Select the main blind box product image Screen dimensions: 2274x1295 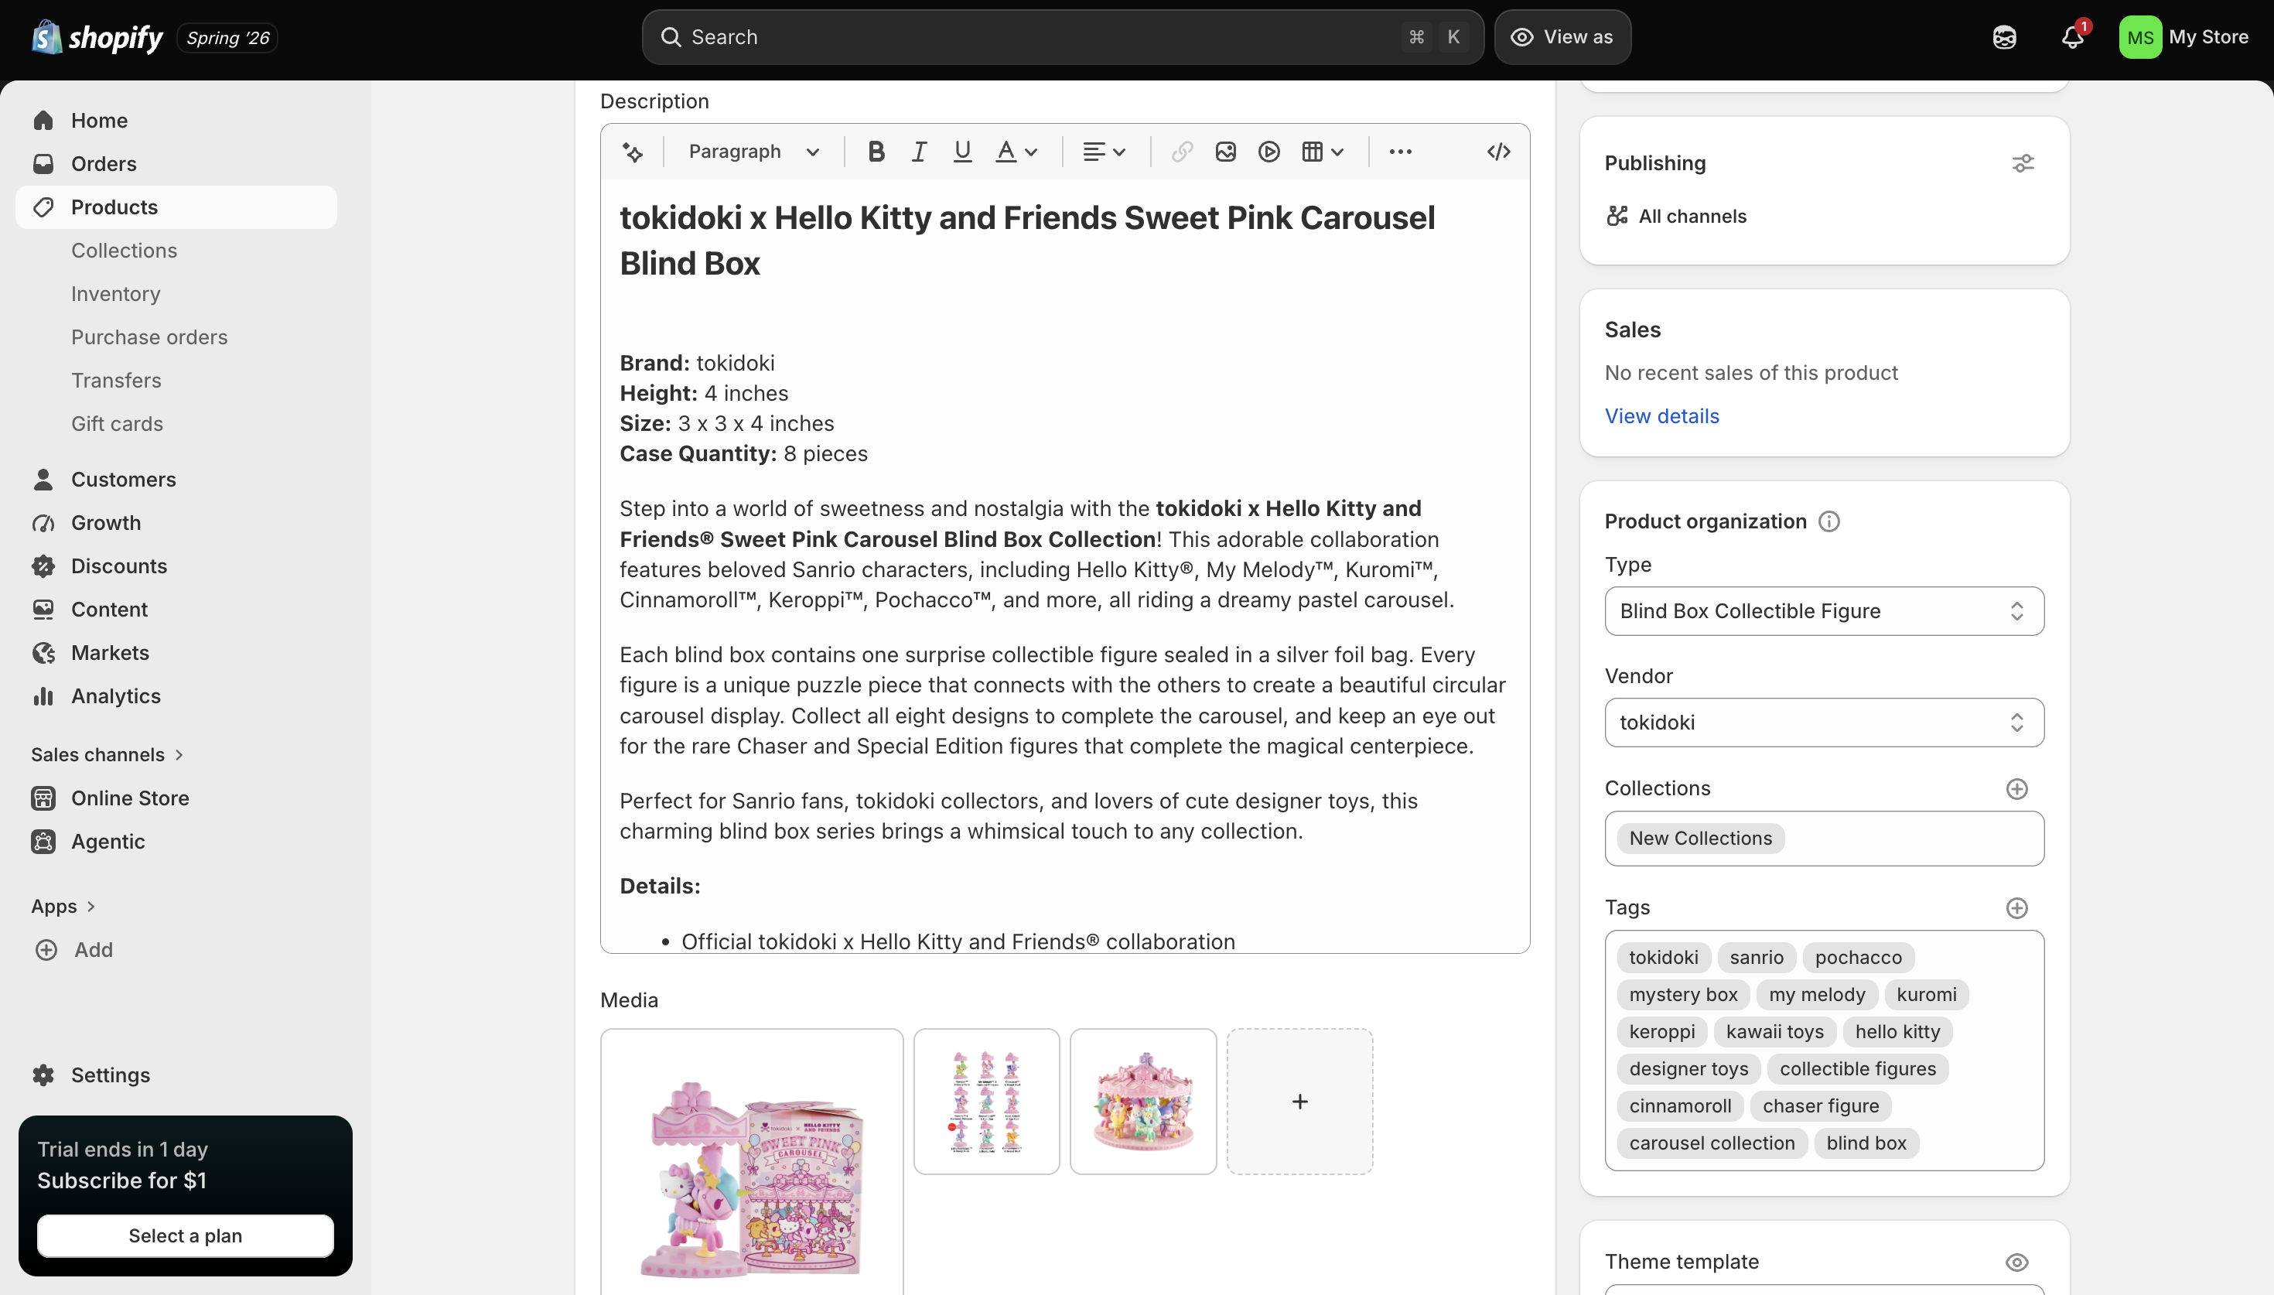click(x=751, y=1162)
